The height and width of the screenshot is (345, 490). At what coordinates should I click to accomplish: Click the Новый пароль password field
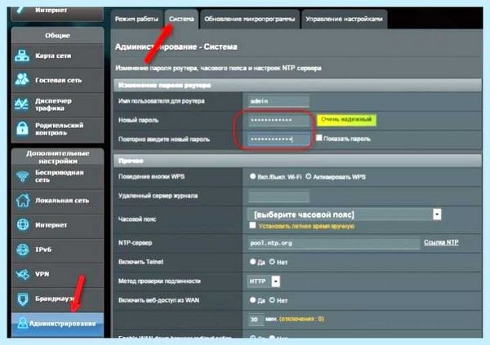[278, 120]
